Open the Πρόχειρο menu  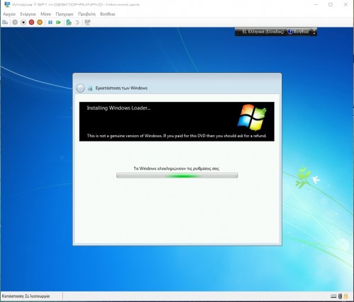(64, 14)
